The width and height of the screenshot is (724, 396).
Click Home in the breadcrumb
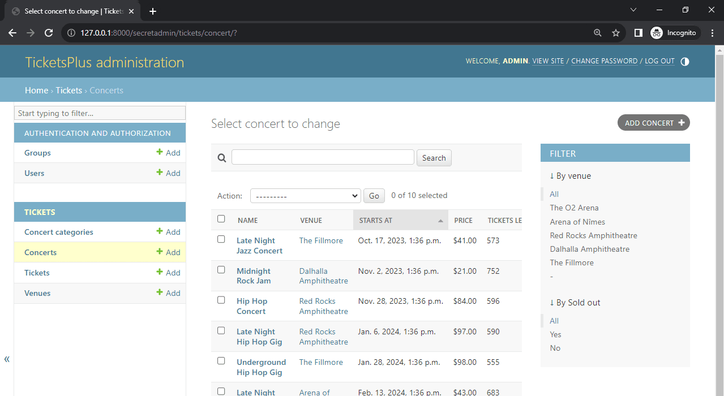[x=36, y=90]
